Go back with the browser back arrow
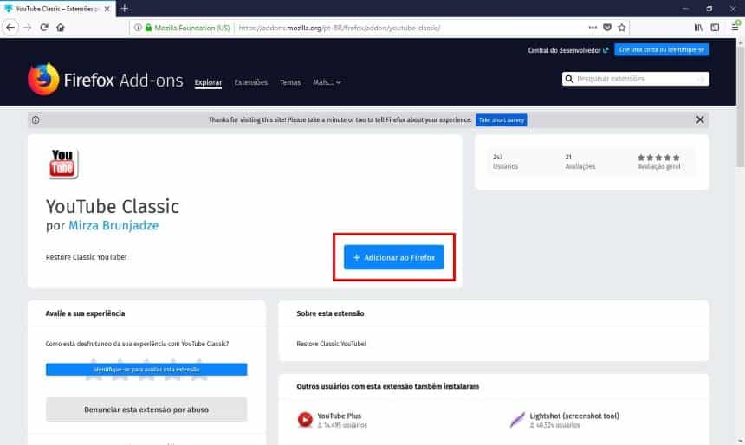The width and height of the screenshot is (745, 445). tap(10, 28)
